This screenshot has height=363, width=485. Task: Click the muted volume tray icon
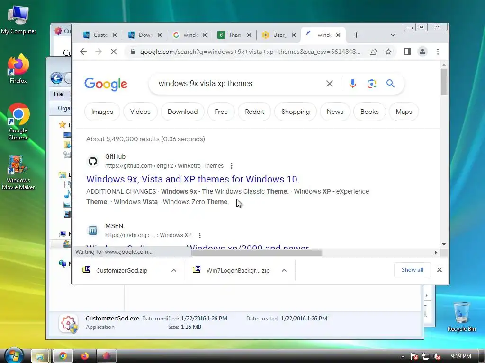coord(437,356)
